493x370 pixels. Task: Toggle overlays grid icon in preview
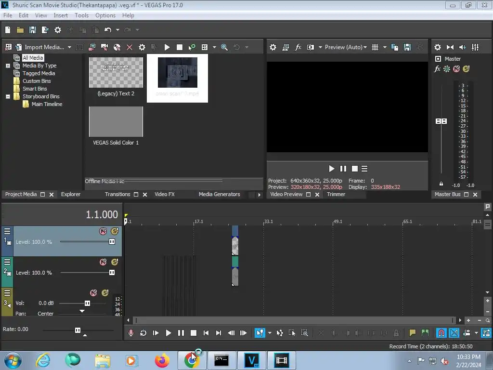pos(375,47)
